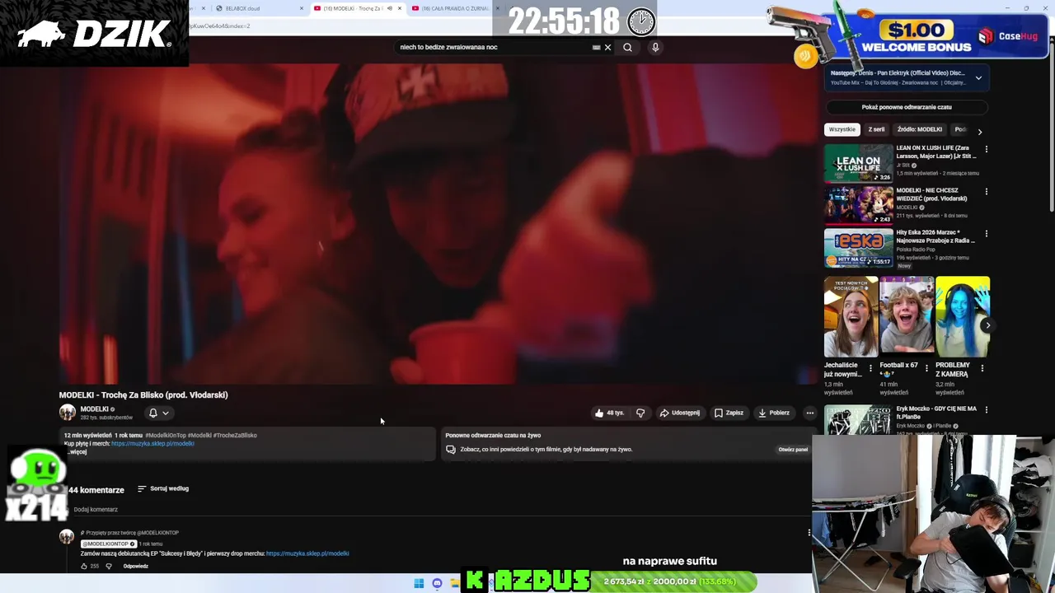Start voice search with the microphone icon
The image size is (1055, 593).
click(x=655, y=47)
